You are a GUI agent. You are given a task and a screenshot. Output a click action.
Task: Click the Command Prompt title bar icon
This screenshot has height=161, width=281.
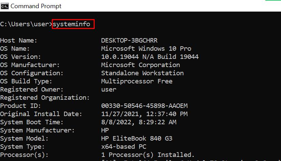point(5,6)
